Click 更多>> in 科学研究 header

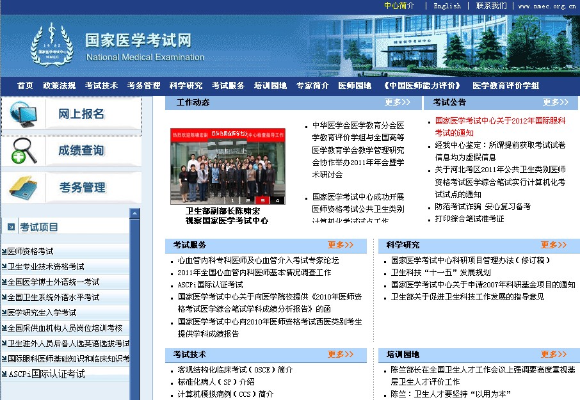(554, 244)
